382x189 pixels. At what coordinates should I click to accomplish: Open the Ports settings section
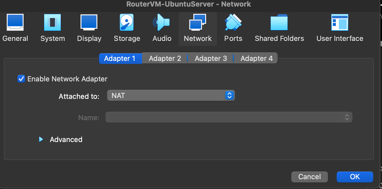point(233,29)
